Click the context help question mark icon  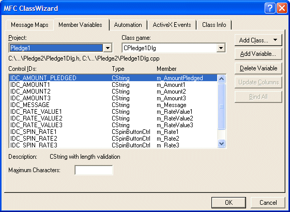(x=270, y=8)
